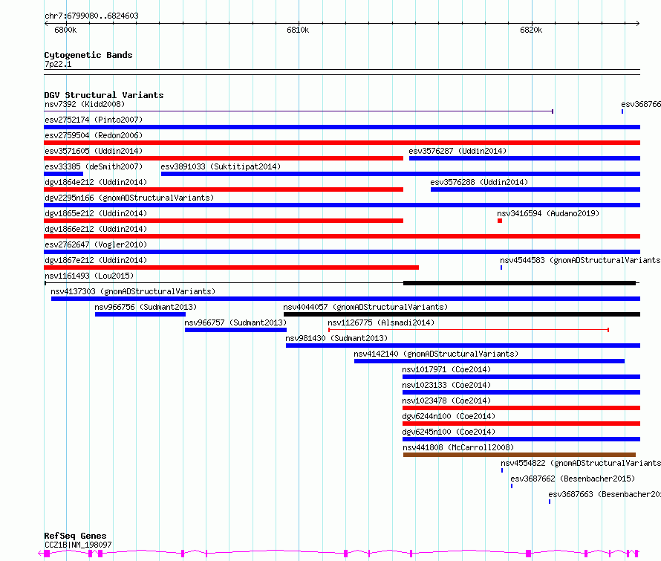The image size is (661, 561).
Task: Open esv3891033 (Suktitipat2014) variant label
Action: click(221, 166)
